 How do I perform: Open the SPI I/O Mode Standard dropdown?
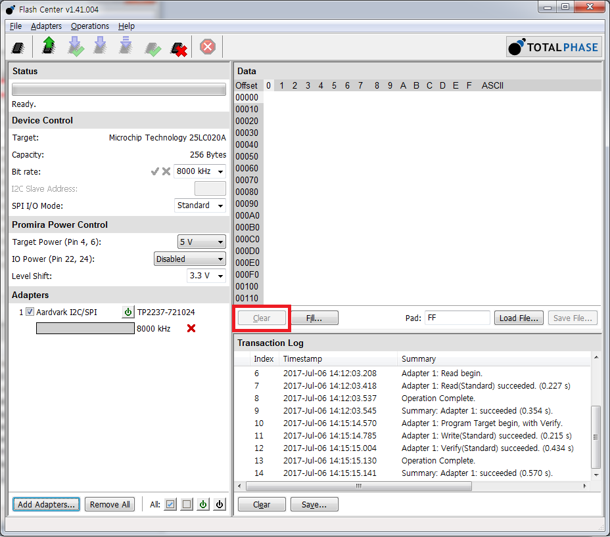point(200,205)
